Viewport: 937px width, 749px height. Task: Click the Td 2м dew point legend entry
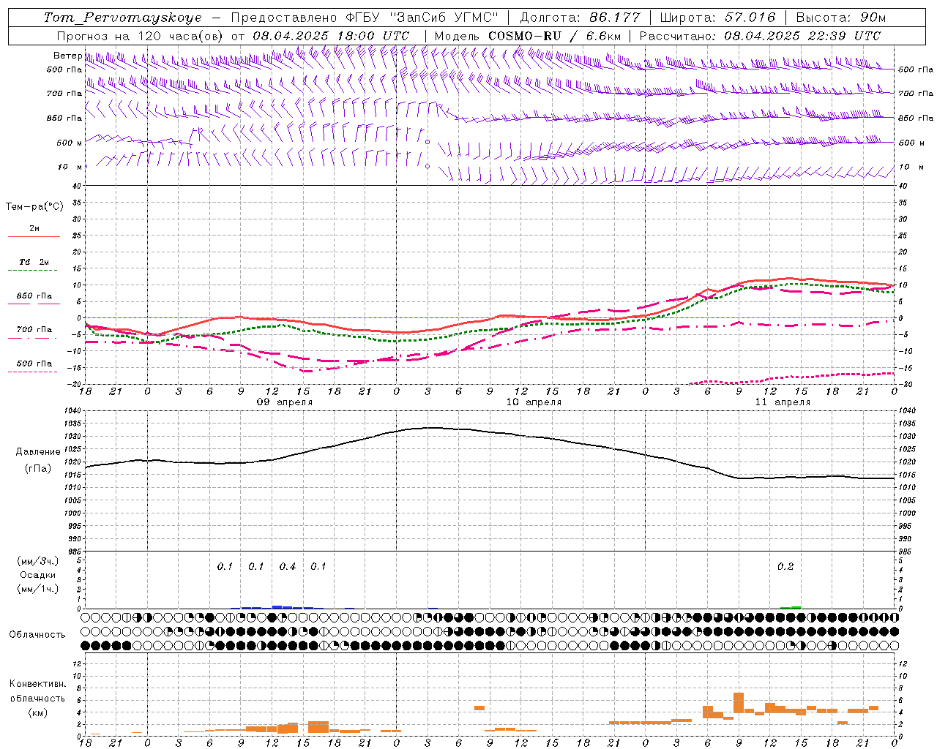(34, 262)
